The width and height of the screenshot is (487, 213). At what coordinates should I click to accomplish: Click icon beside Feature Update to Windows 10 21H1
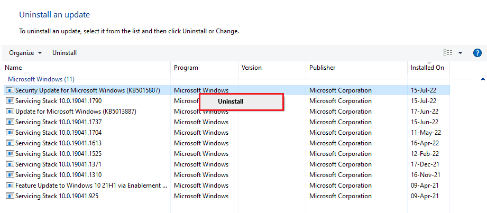click(x=10, y=186)
